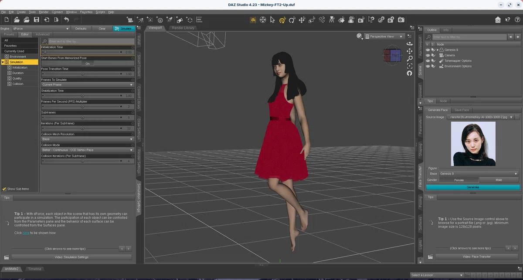523x280 pixels.
Task: Open viewport draw style sphere icon
Action: pyautogui.click(x=359, y=36)
